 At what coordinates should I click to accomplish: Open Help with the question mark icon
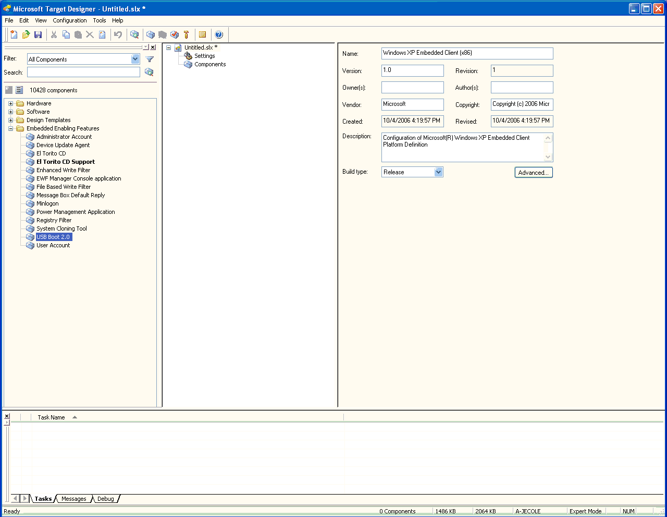click(x=219, y=34)
